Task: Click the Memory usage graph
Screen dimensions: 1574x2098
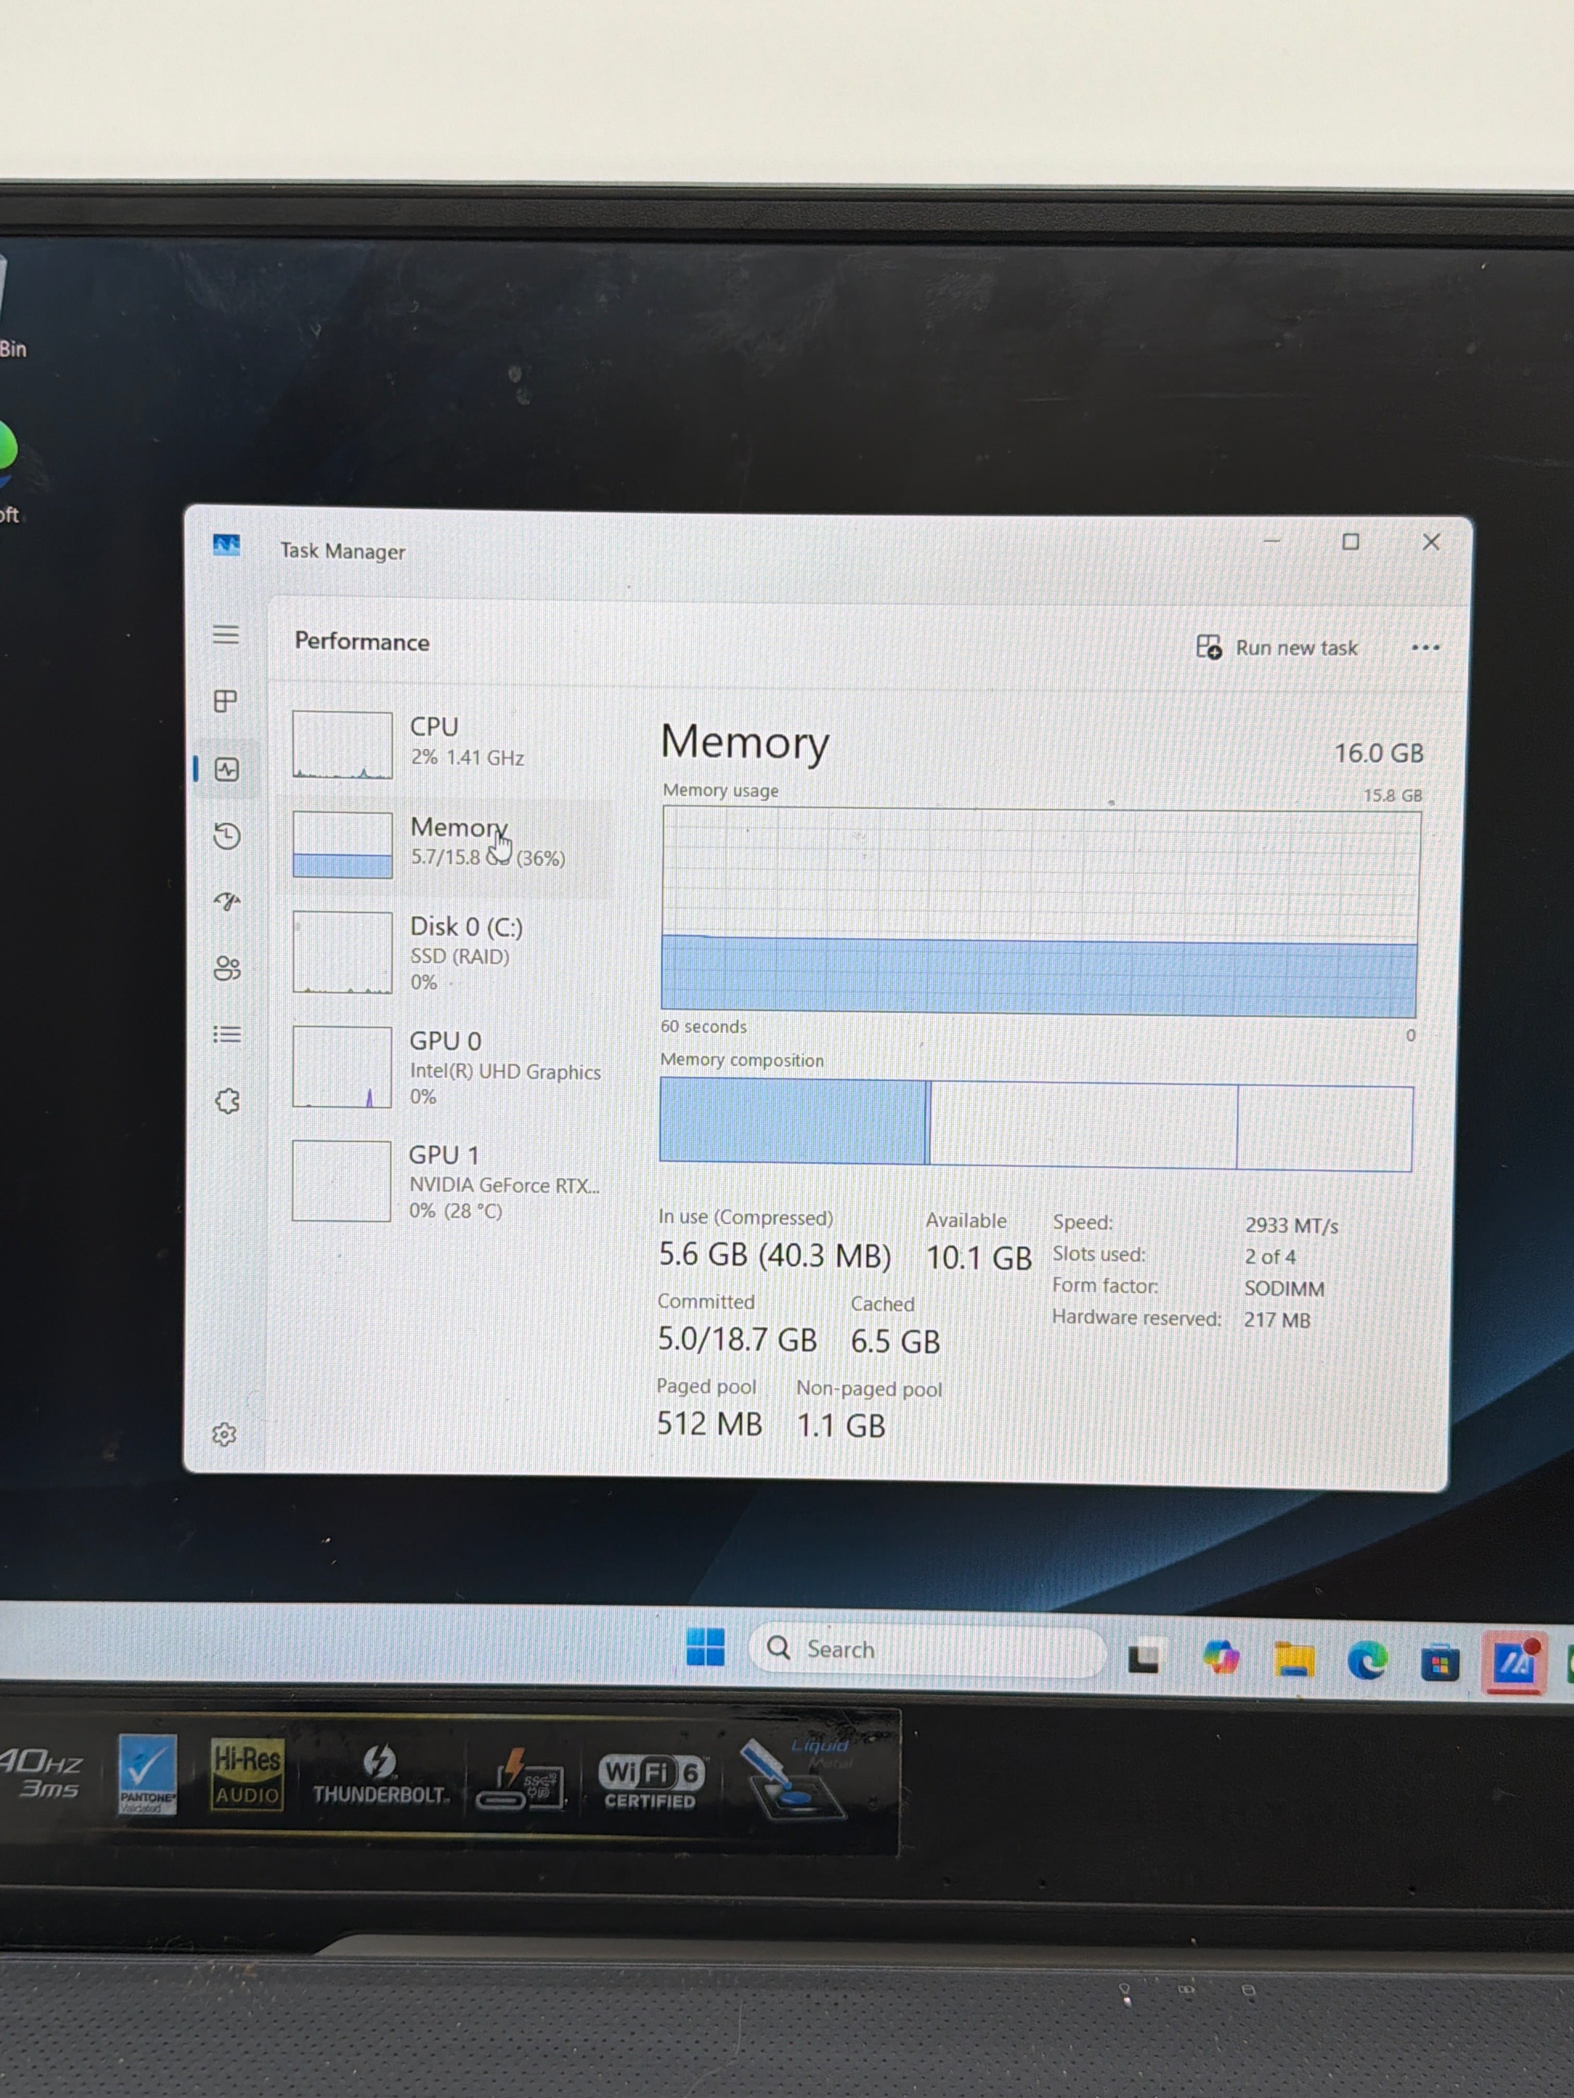Action: (x=1040, y=912)
